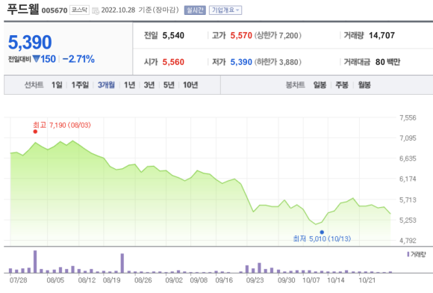
Task: Click the down arrow beside 150
Action: [x=36, y=59]
